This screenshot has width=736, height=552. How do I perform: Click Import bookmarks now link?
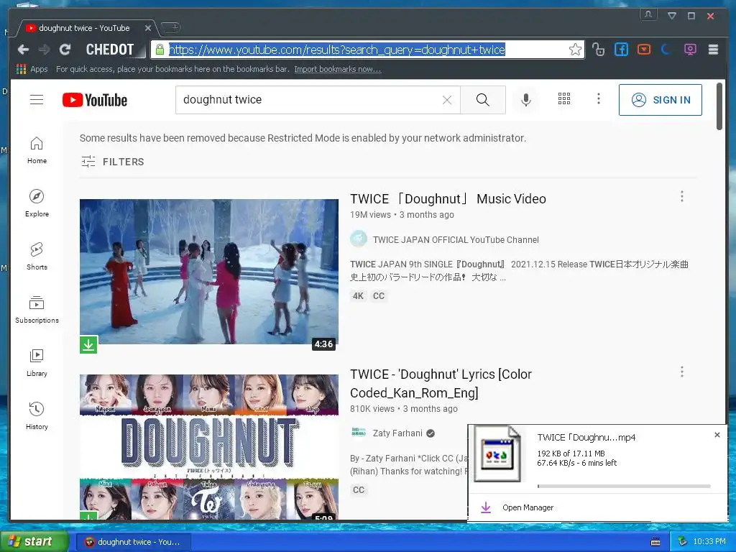pos(338,69)
